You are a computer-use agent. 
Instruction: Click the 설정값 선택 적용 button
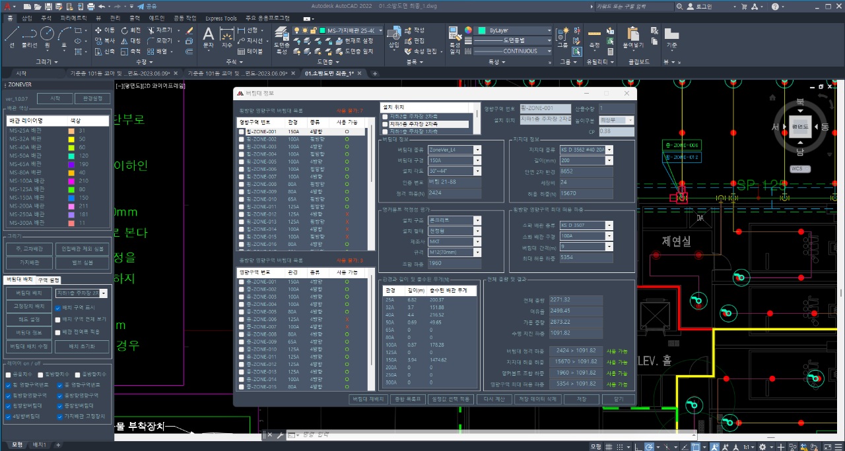[451, 399]
